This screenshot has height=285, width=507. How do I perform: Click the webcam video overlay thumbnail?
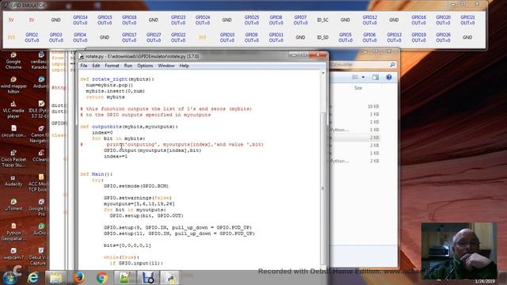click(459, 251)
